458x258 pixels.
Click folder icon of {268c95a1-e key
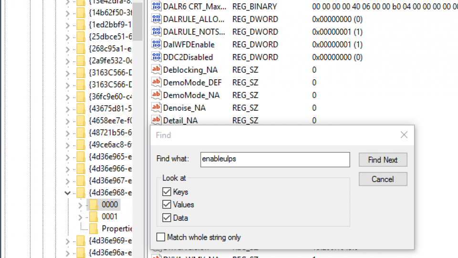pyautogui.click(x=81, y=49)
